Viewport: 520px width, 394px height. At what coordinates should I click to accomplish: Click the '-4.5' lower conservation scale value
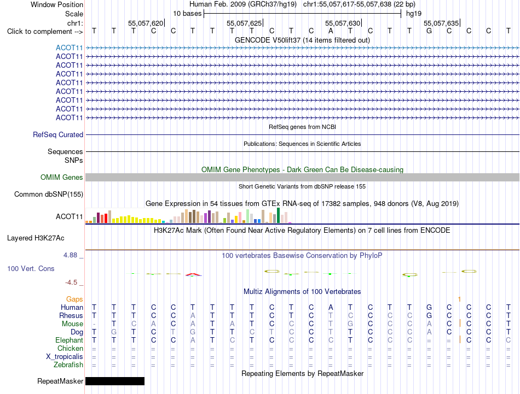coord(71,283)
